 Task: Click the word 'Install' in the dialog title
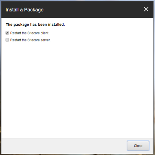pos(12,10)
